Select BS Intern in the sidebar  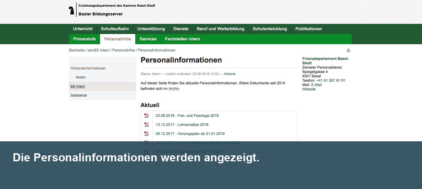pyautogui.click(x=78, y=86)
